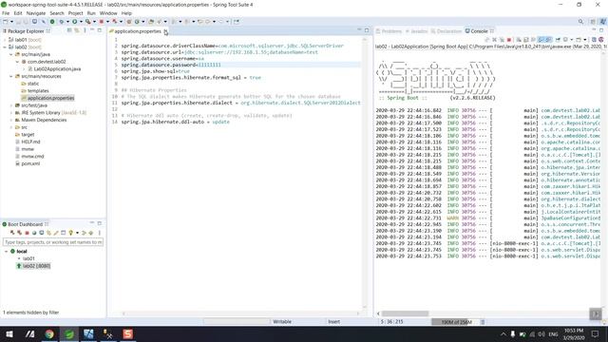Open the Window menu
608x342 pixels.
108,13
